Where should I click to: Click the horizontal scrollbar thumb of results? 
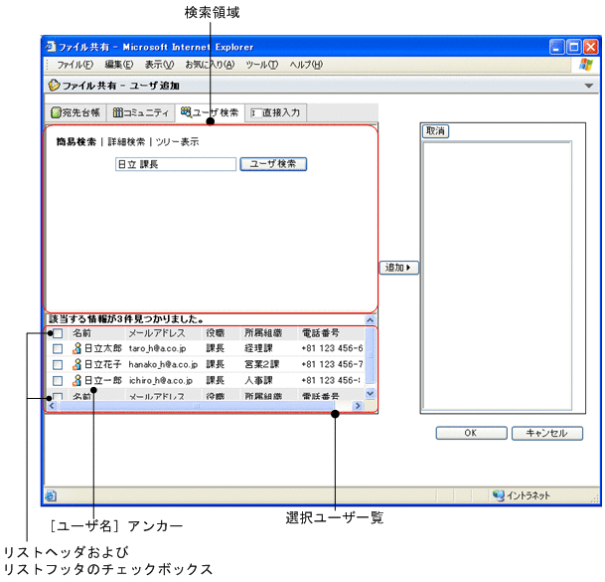click(x=197, y=405)
